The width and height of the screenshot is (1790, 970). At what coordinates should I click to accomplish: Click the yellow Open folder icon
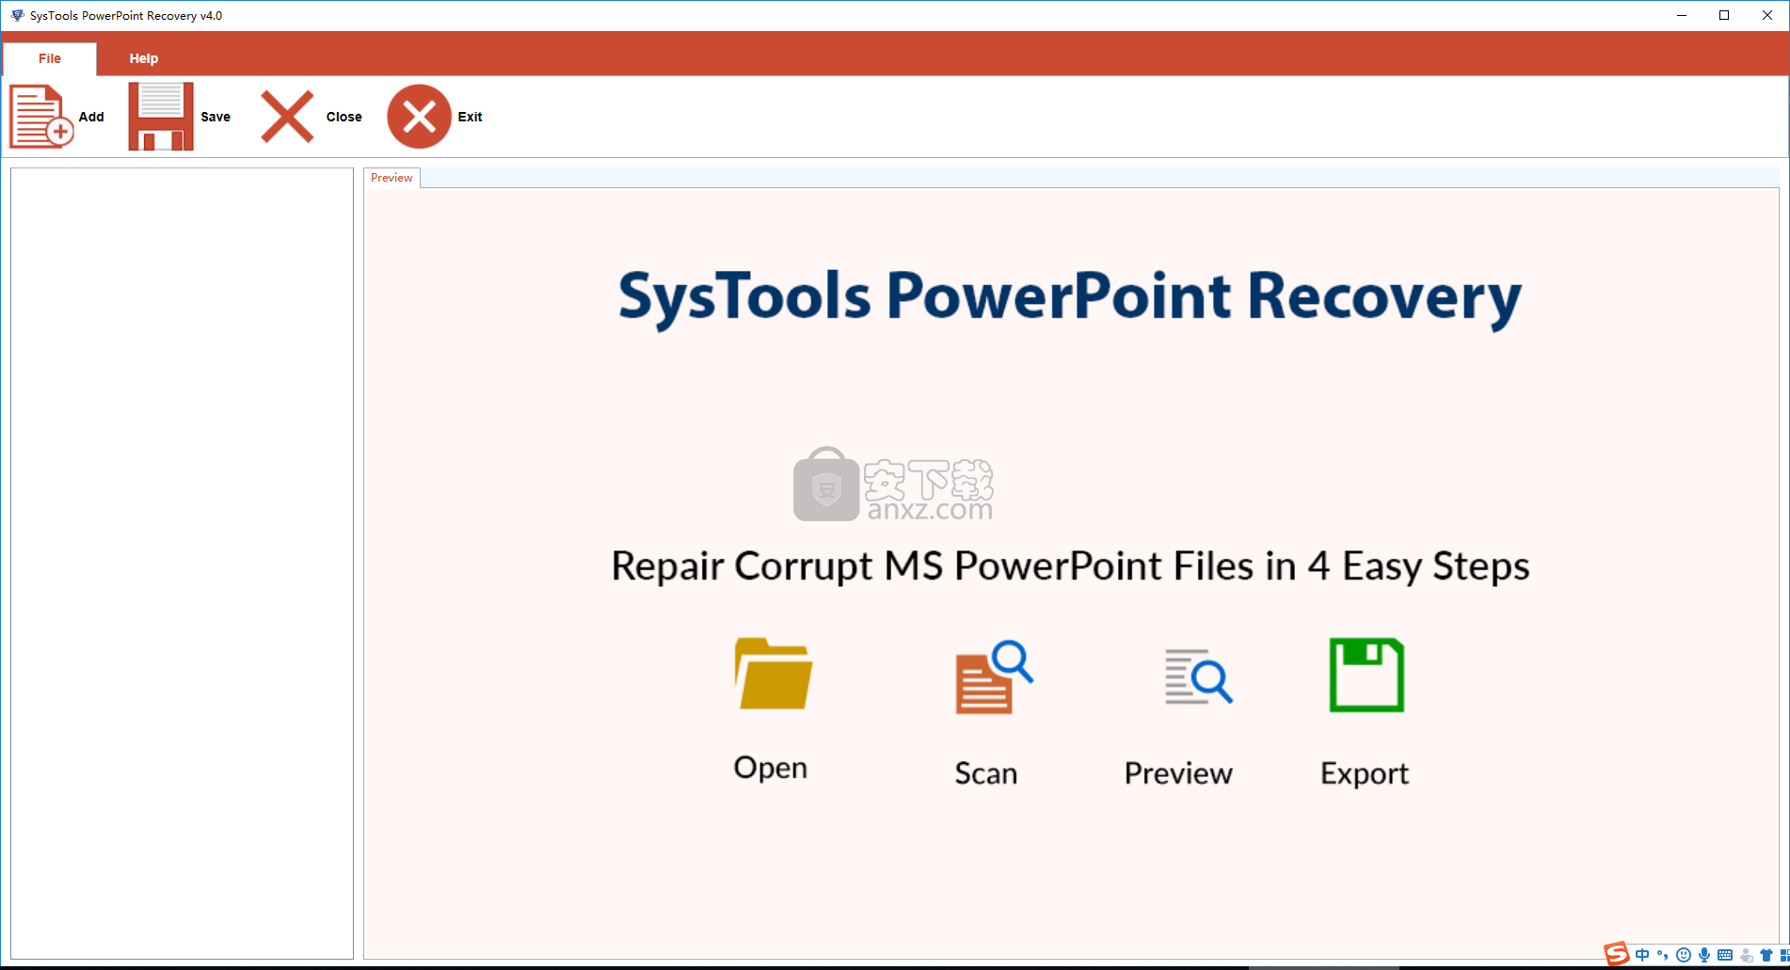[774, 674]
